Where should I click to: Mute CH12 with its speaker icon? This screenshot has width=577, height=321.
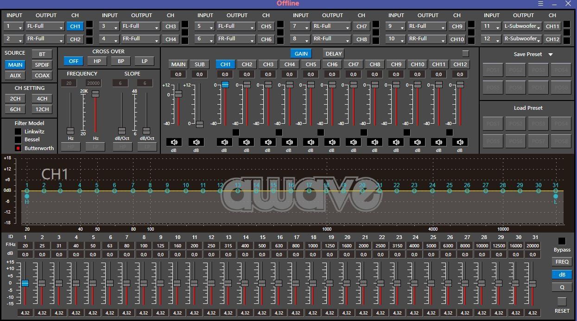[460, 142]
